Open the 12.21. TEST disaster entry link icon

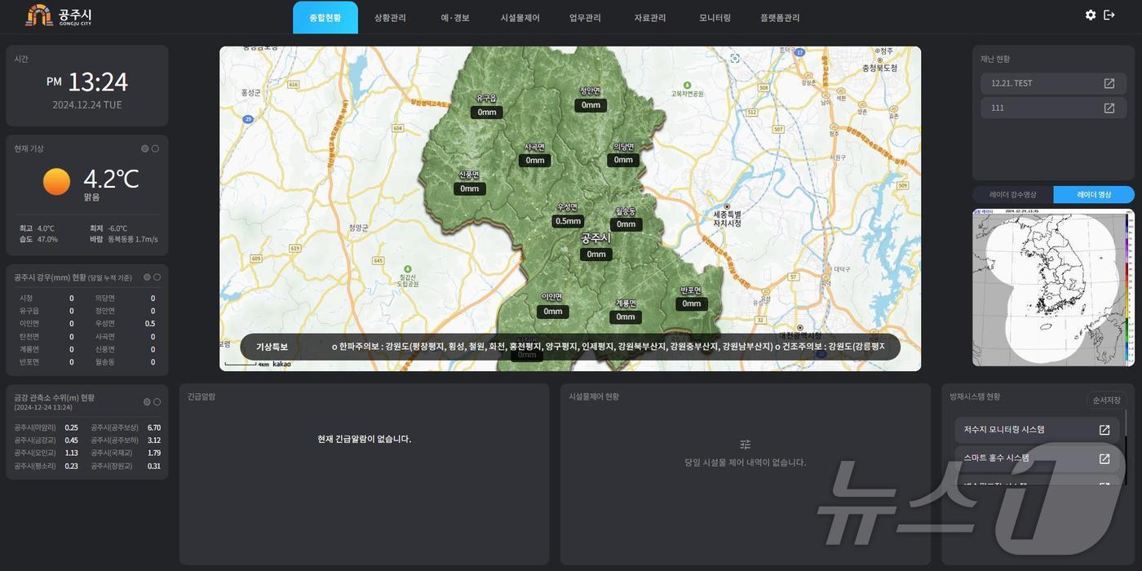pos(1109,83)
